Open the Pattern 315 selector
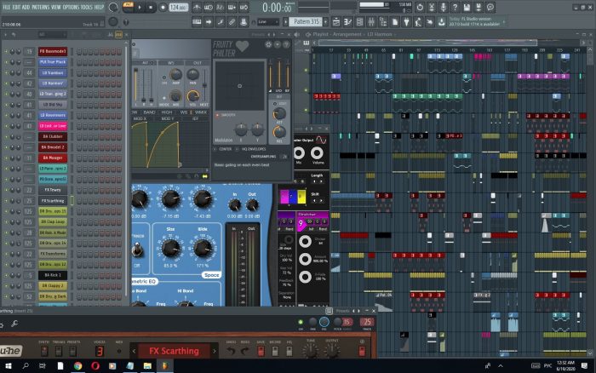This screenshot has width=596, height=373. 306,21
